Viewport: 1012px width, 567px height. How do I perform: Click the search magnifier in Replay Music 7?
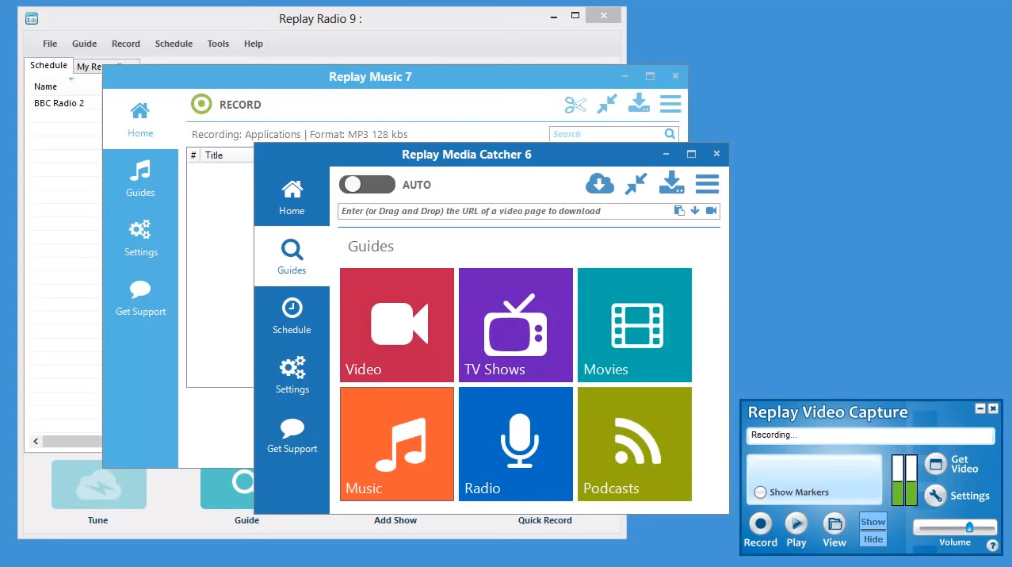click(x=670, y=134)
